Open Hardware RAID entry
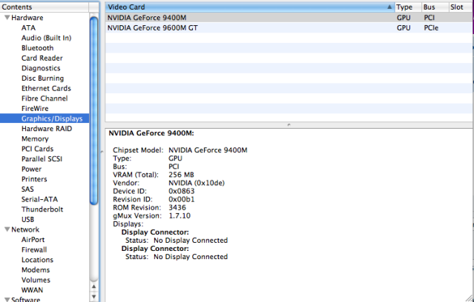Viewport: 474px width, 302px height. pos(47,129)
